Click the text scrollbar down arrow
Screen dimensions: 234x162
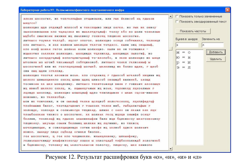(x=170, y=149)
